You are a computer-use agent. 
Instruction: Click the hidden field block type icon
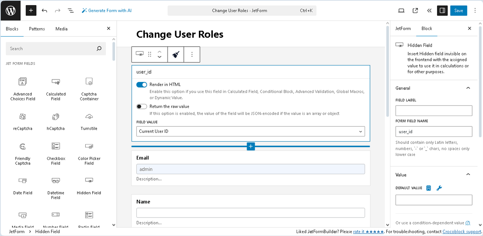click(x=140, y=54)
